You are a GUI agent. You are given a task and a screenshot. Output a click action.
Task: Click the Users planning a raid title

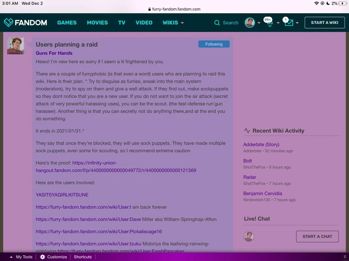pyautogui.click(x=67, y=44)
